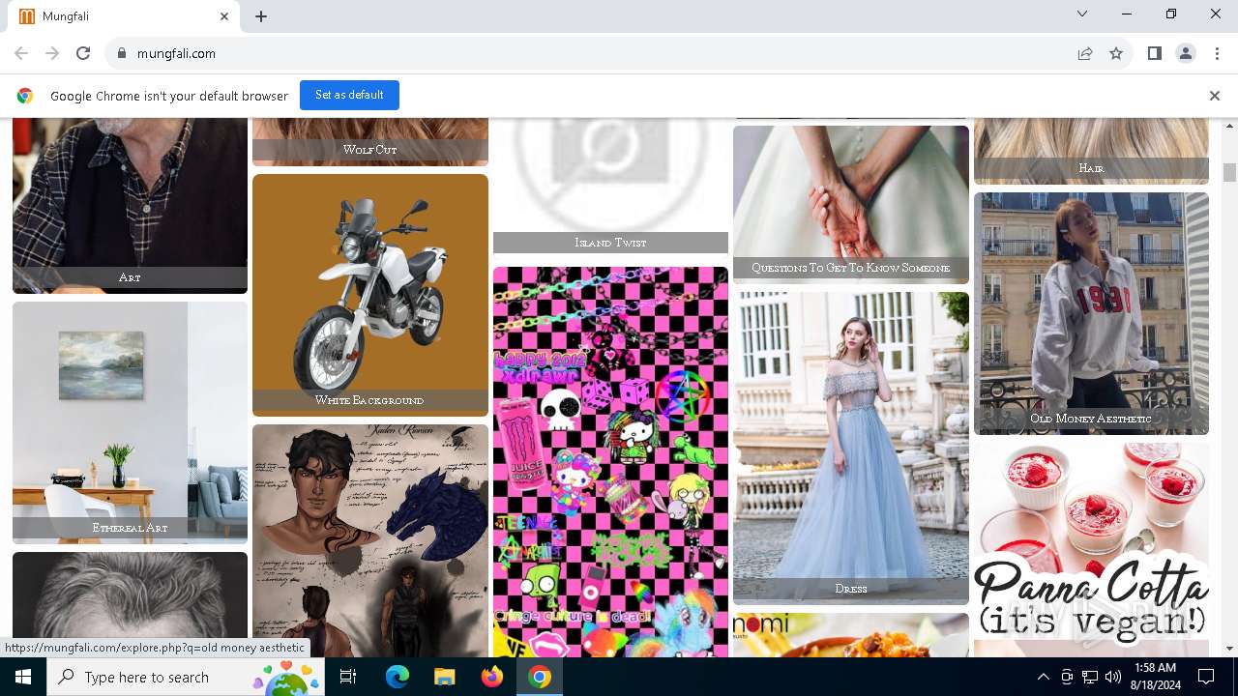Open the Windows Start menu
The image size is (1238, 696).
(23, 677)
